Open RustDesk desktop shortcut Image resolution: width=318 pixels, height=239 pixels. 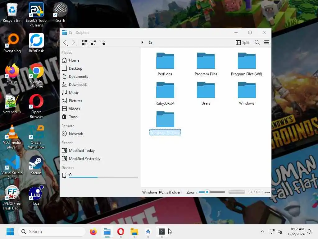[x=36, y=43]
